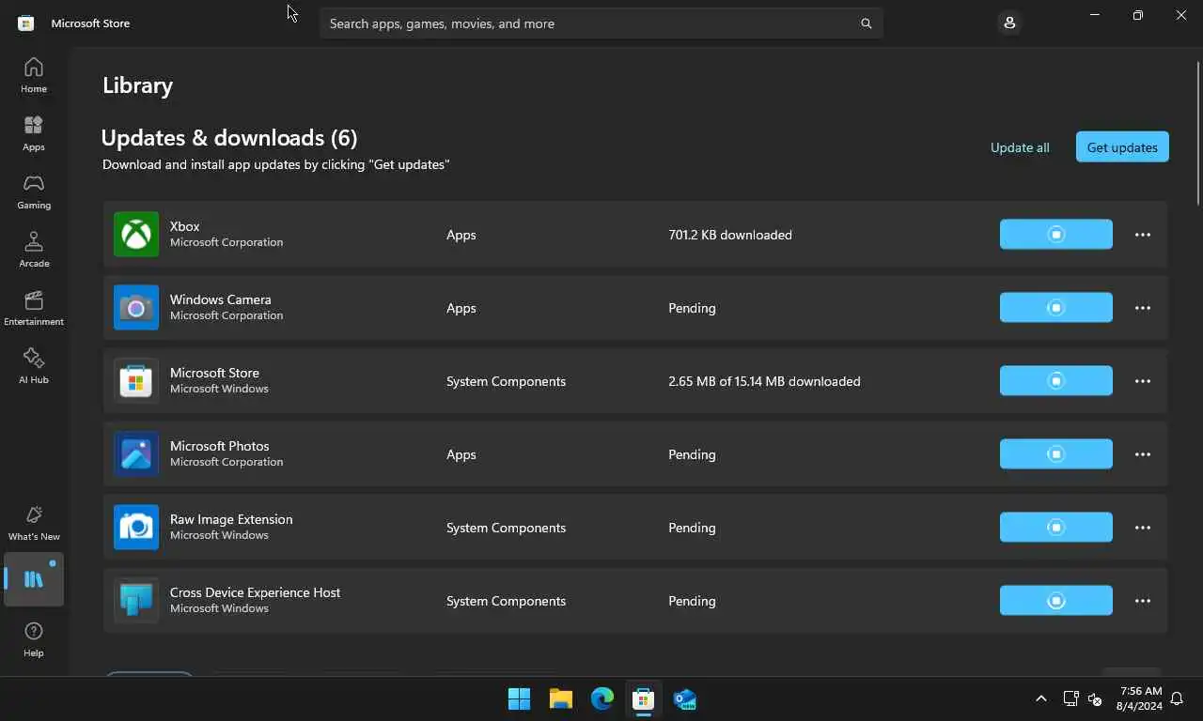
Task: Click the Microsoft Photos app icon
Action: [136, 454]
